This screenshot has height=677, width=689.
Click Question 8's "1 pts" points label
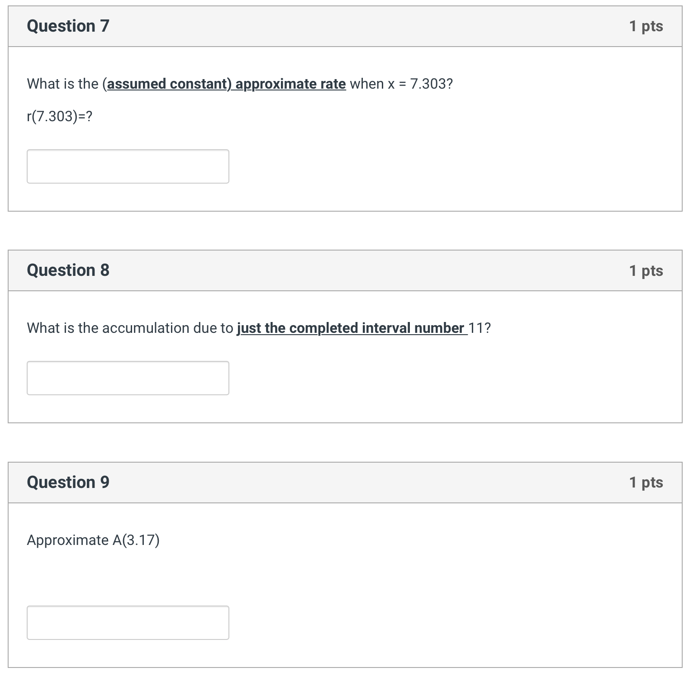coord(646,270)
